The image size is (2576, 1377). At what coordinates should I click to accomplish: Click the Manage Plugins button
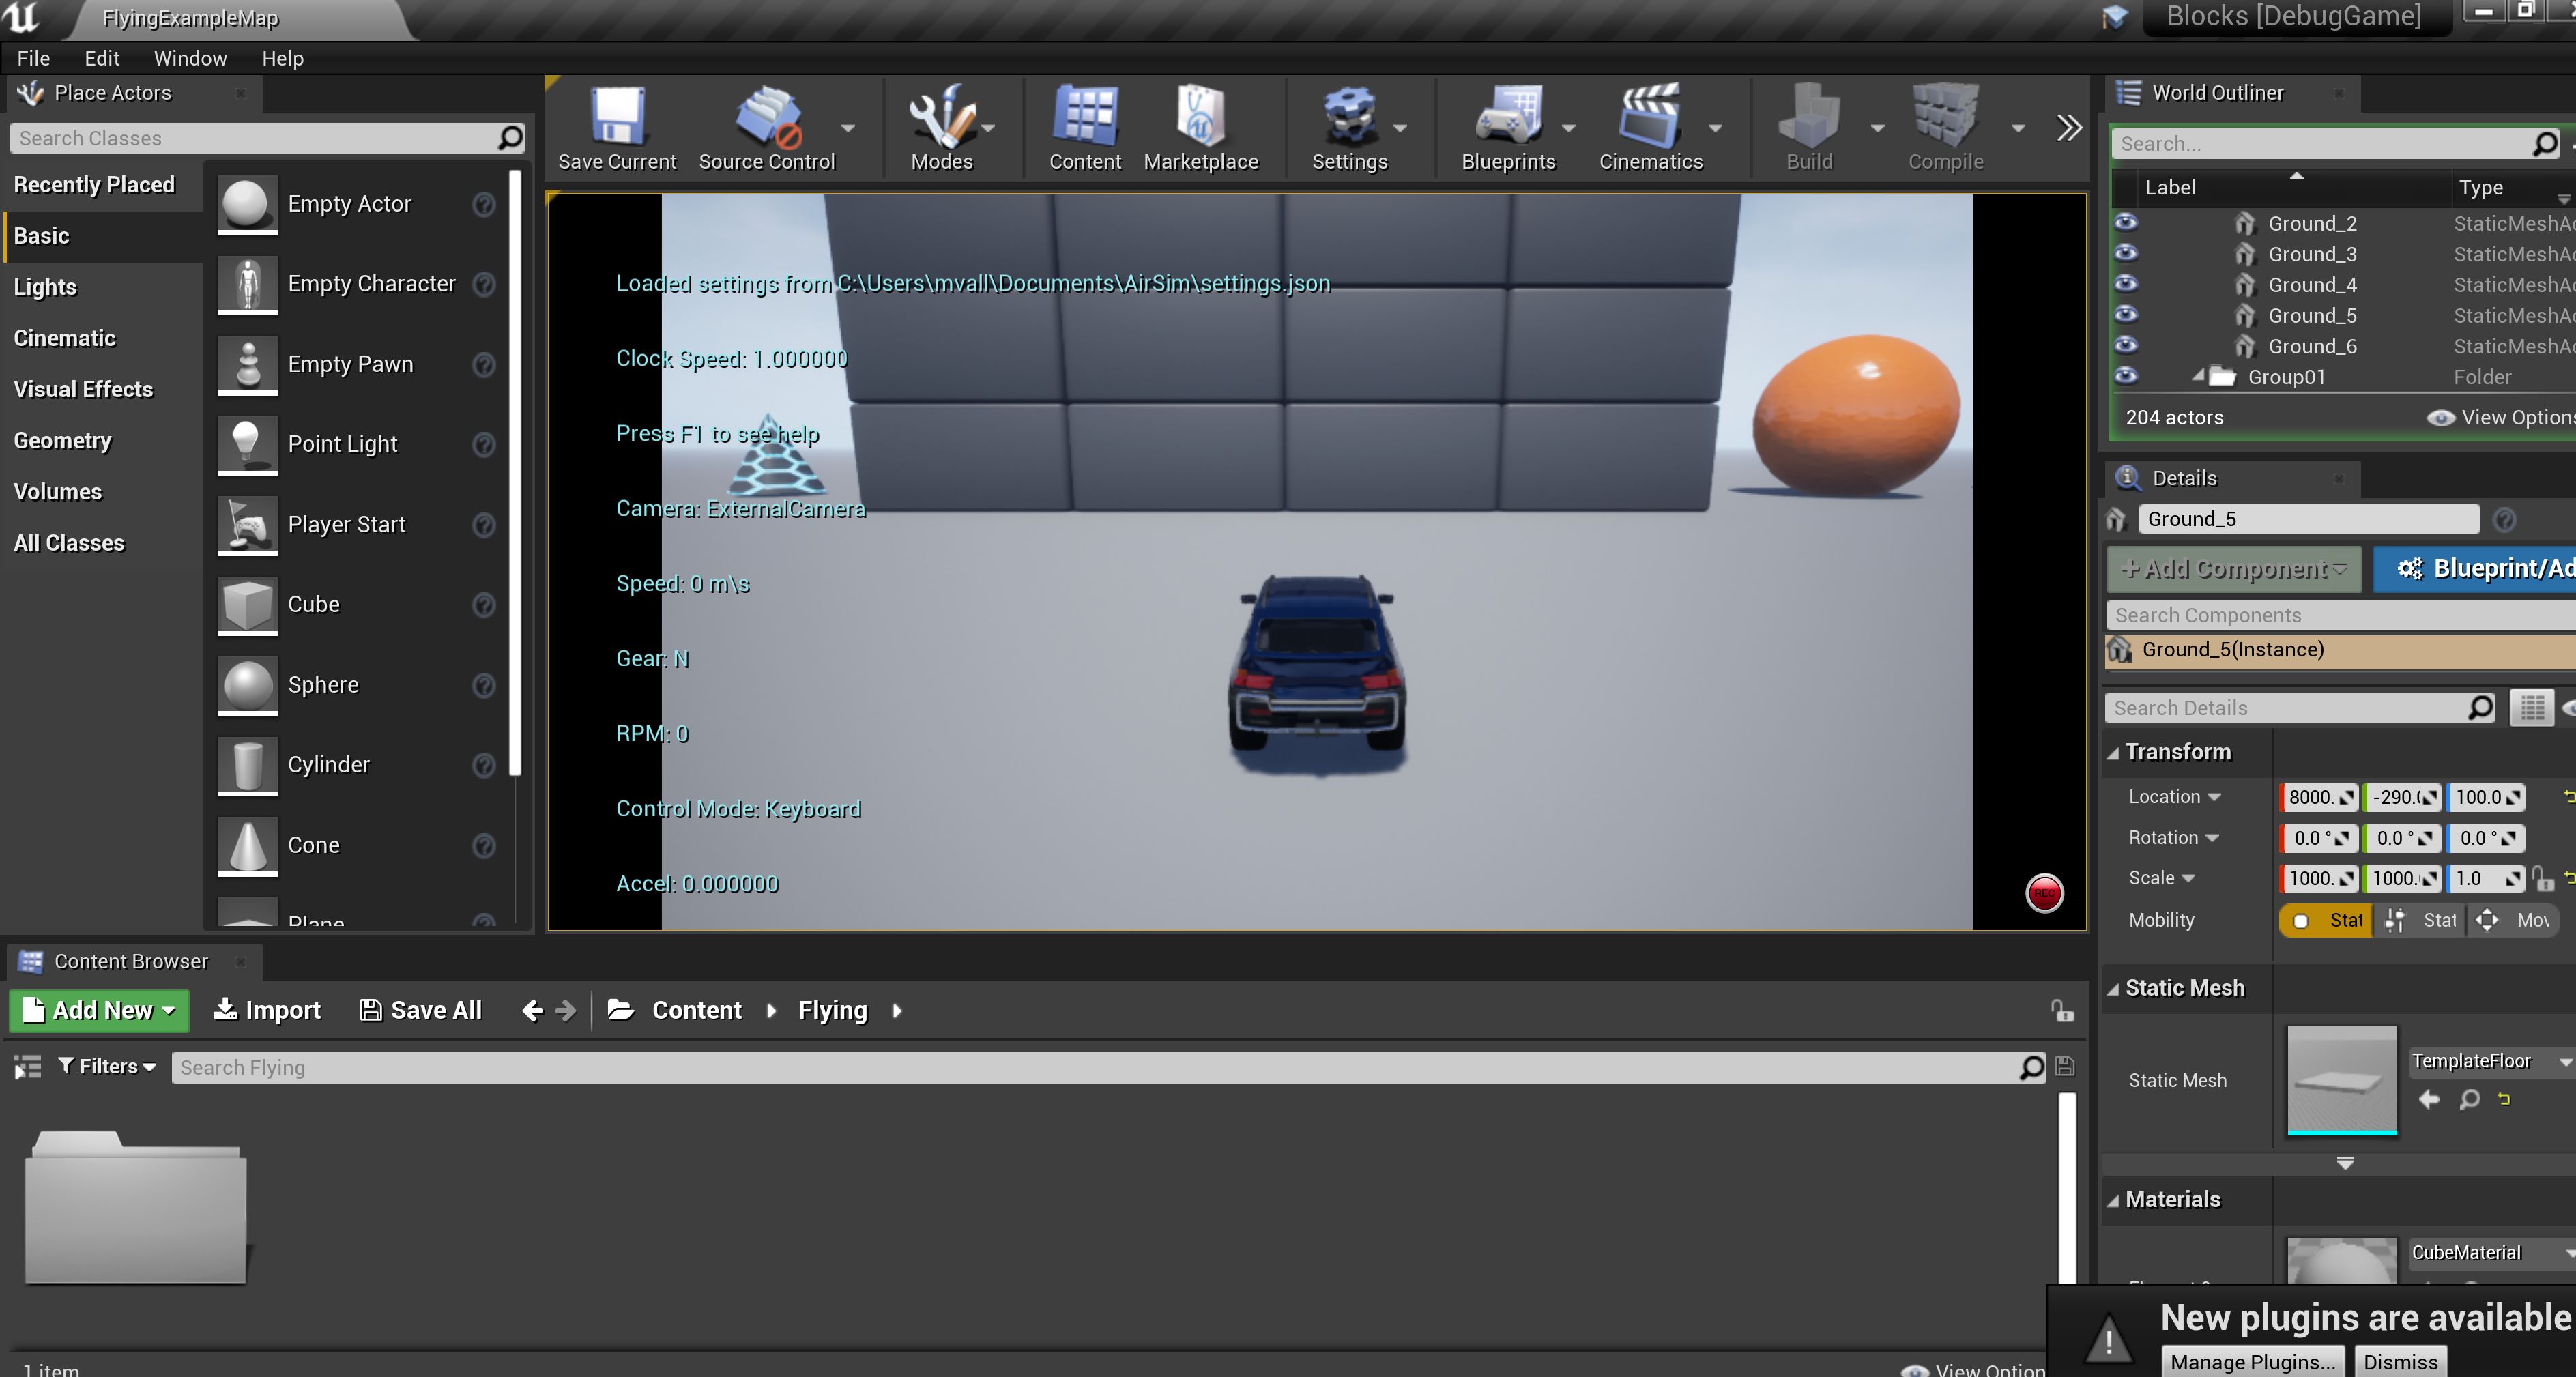coord(2252,1361)
